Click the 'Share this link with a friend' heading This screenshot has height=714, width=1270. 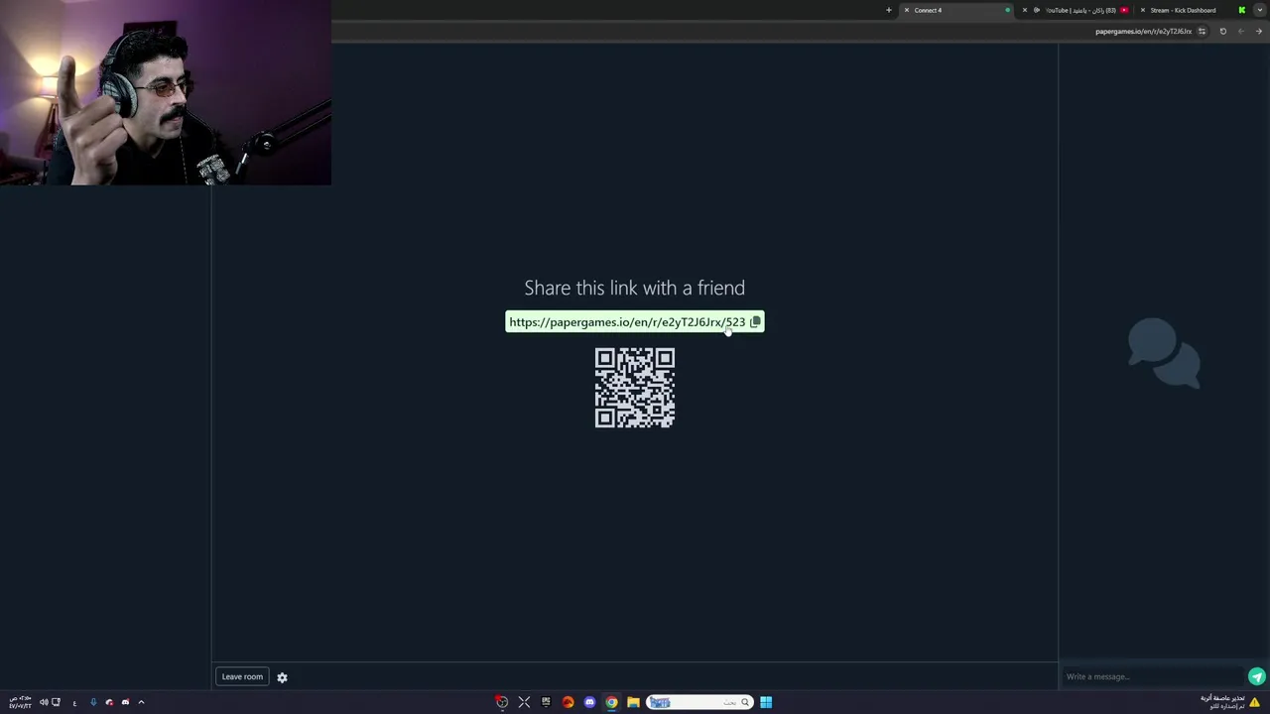(x=635, y=288)
